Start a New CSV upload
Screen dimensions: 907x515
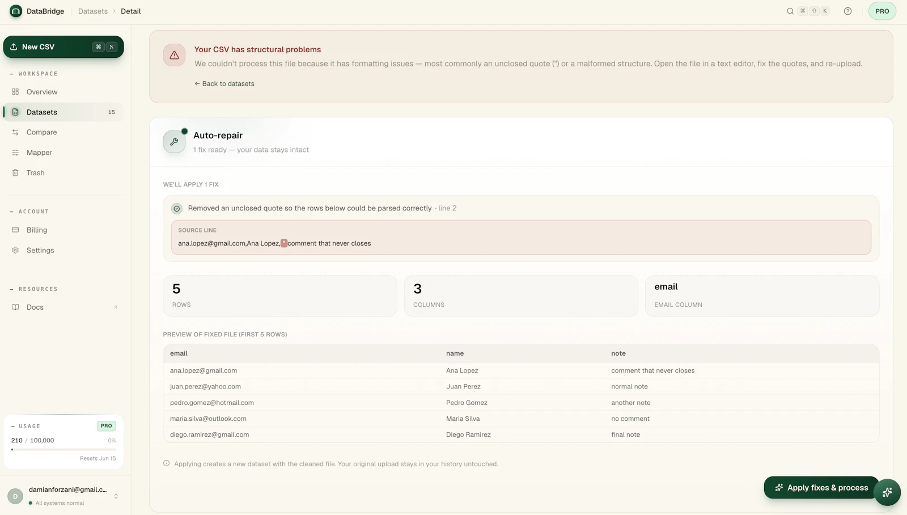pyautogui.click(x=63, y=47)
